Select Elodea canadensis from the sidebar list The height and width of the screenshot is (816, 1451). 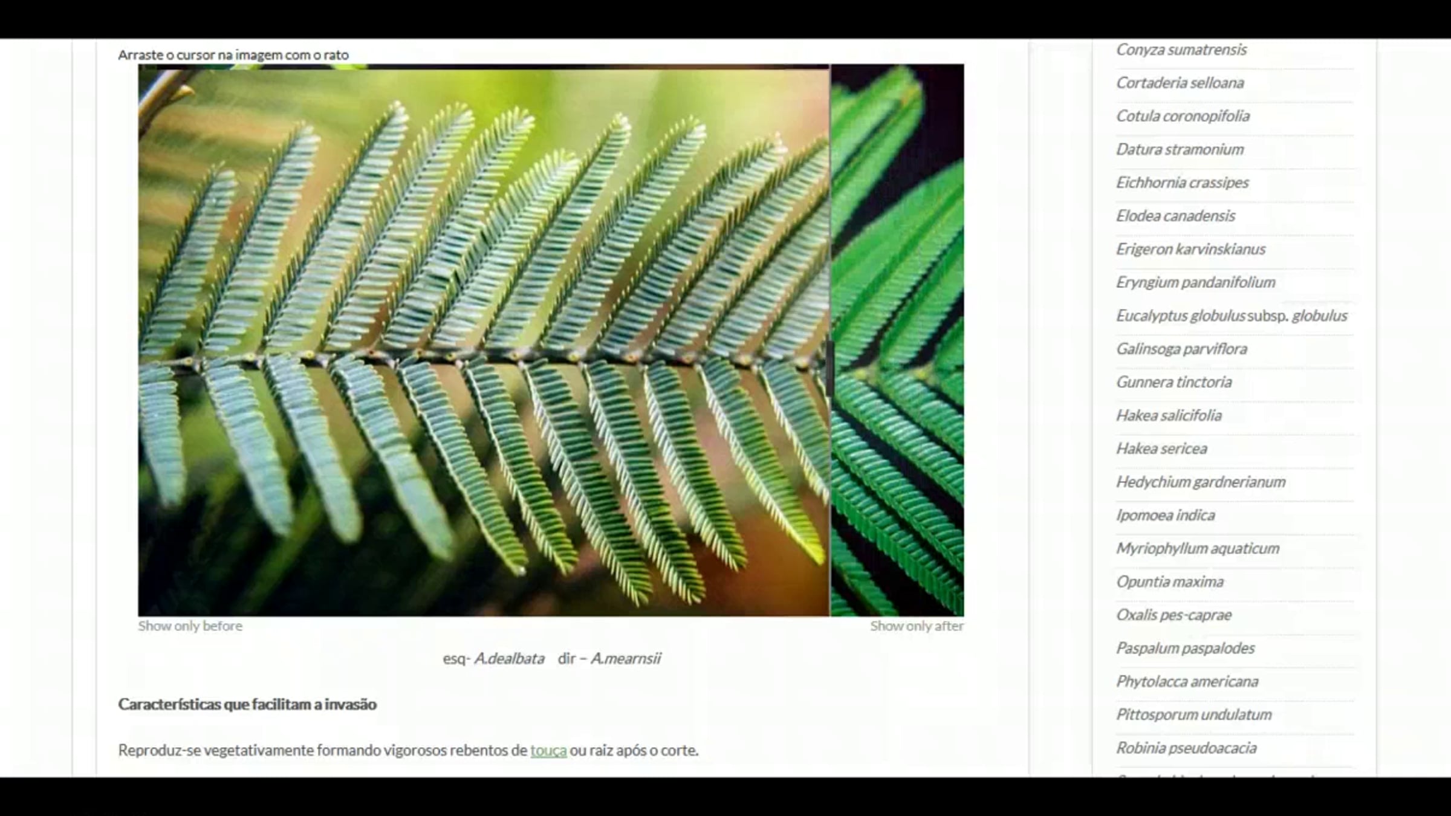tap(1175, 216)
